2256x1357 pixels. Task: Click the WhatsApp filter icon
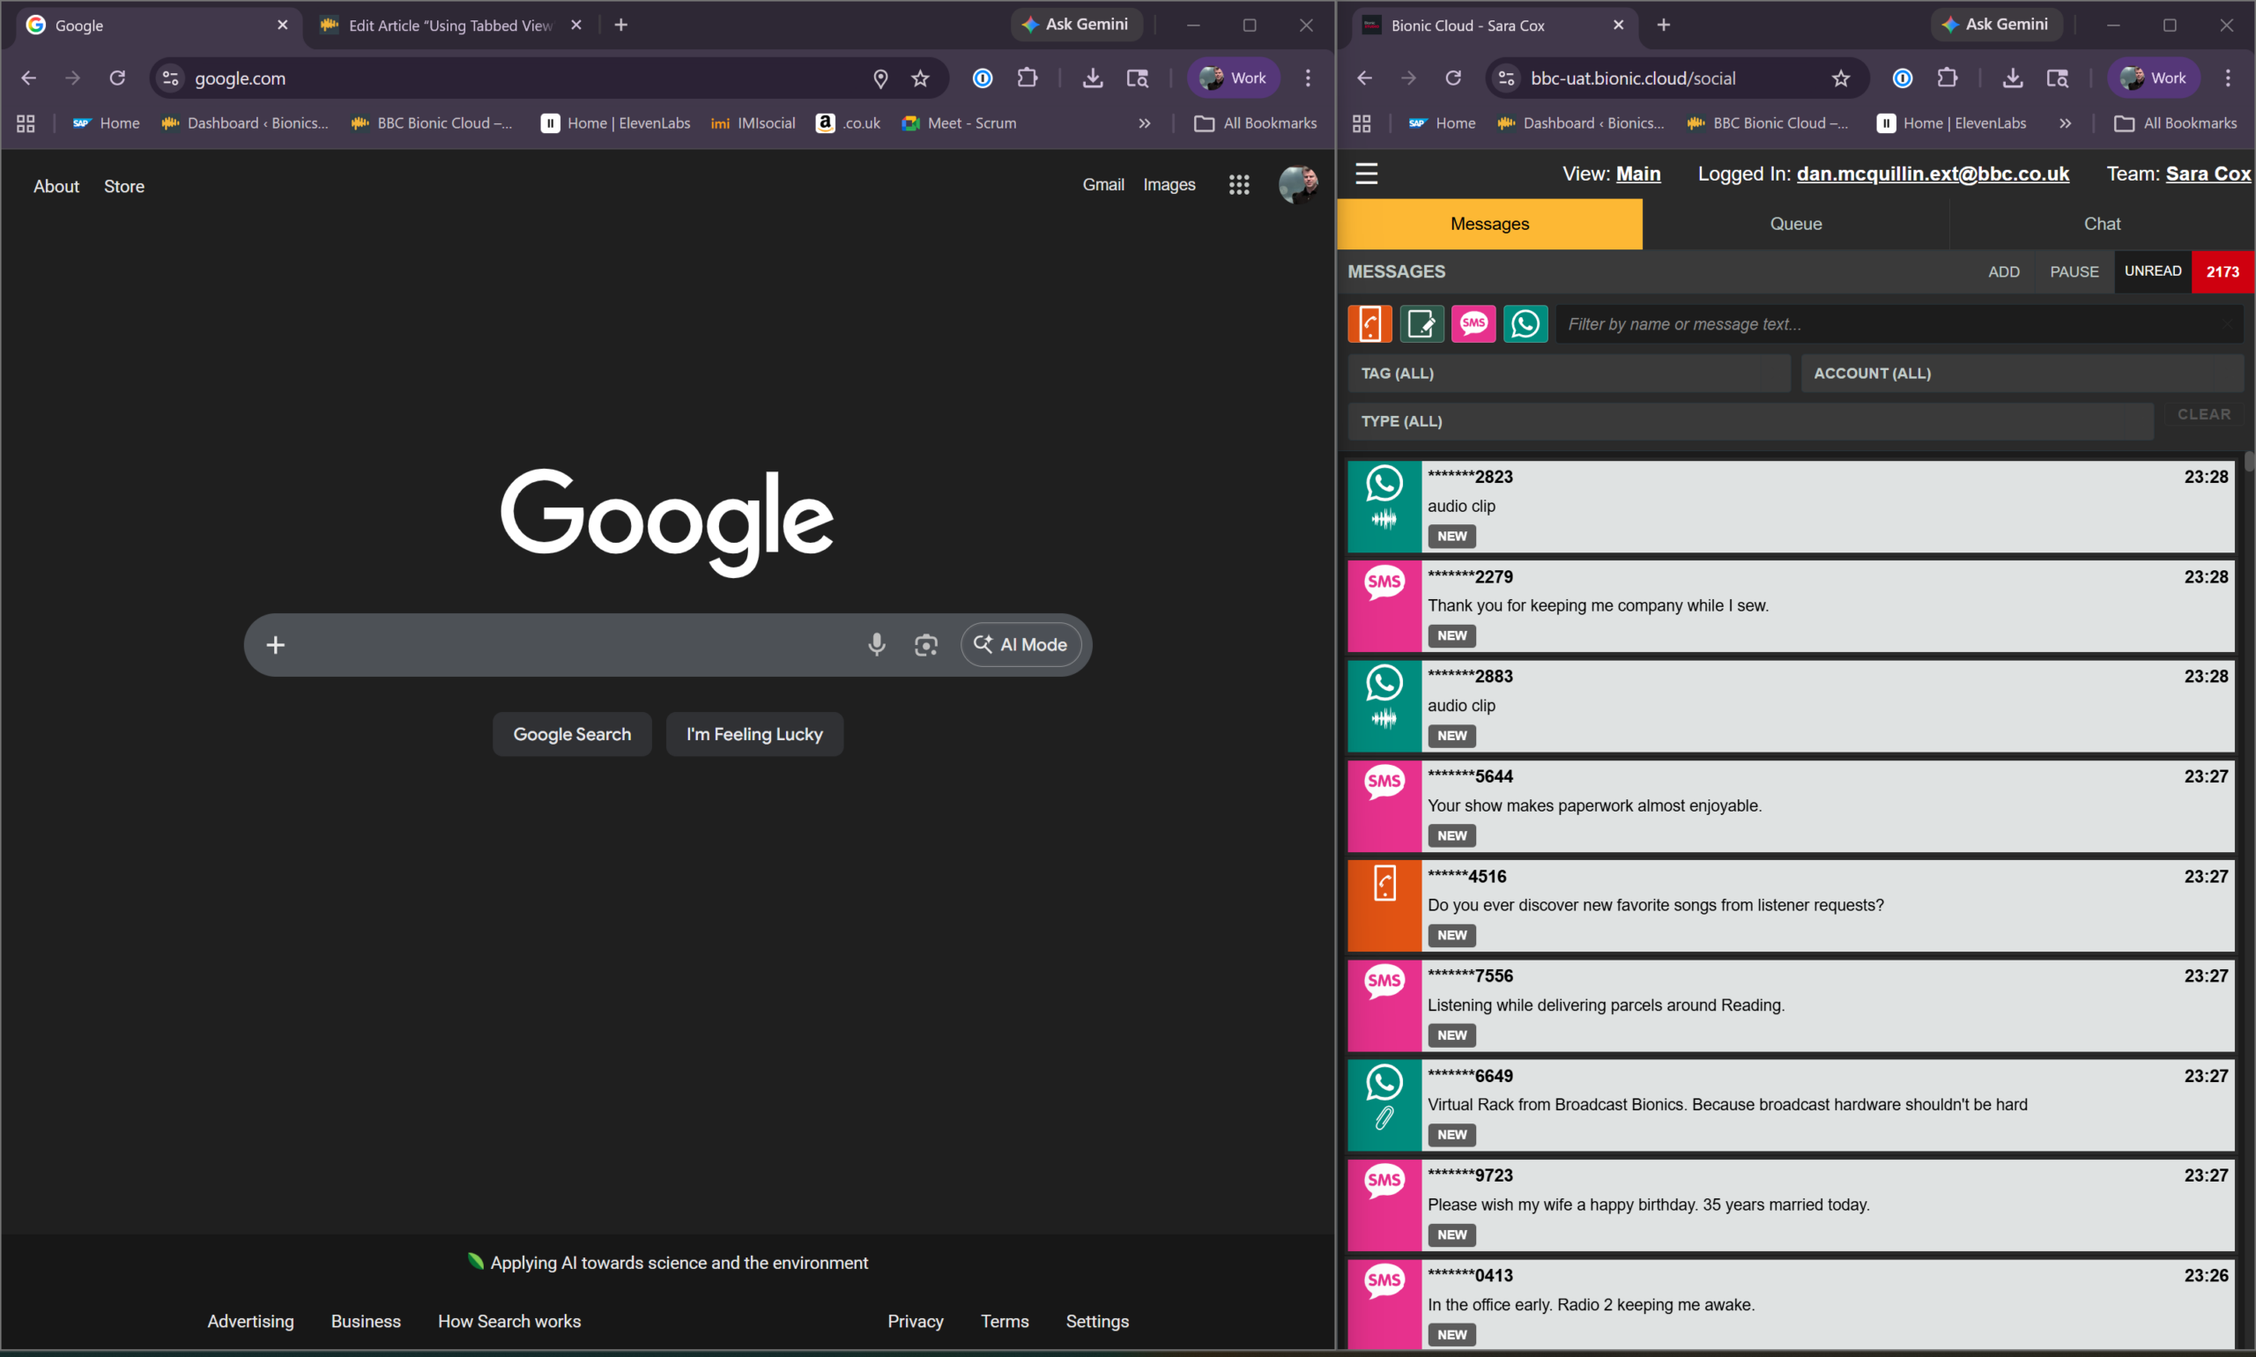click(1525, 323)
